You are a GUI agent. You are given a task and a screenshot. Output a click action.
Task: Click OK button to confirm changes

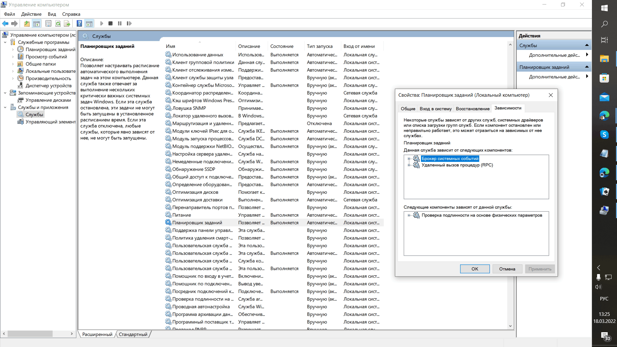pyautogui.click(x=475, y=269)
